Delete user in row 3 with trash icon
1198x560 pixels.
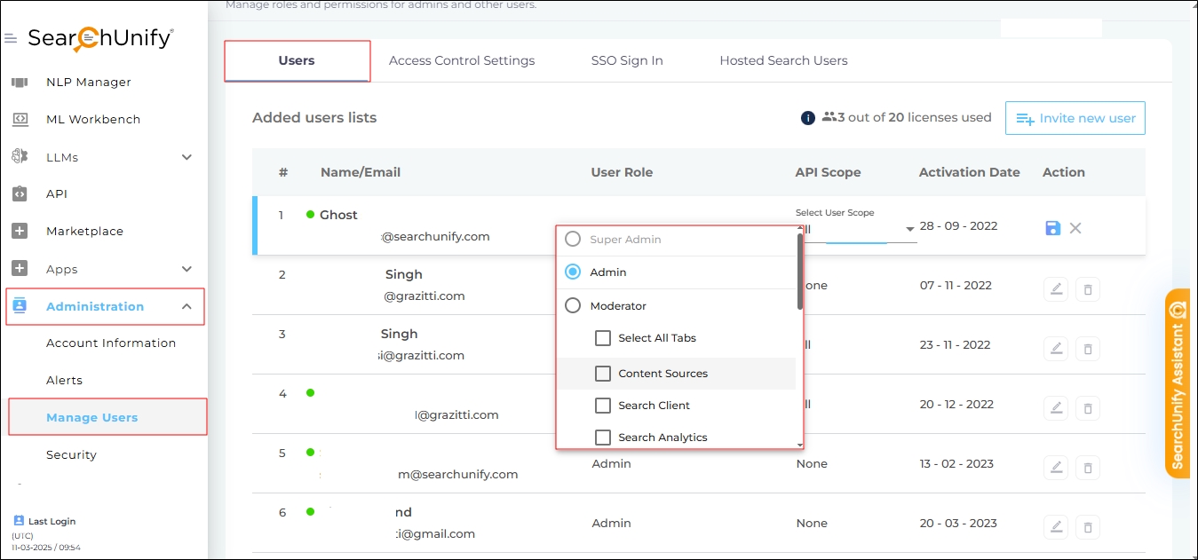[1087, 349]
